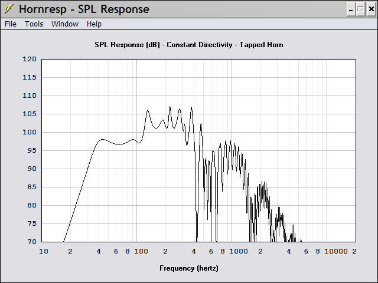Click the 'Hornresp - SPL Response' title bar text

tap(84, 9)
